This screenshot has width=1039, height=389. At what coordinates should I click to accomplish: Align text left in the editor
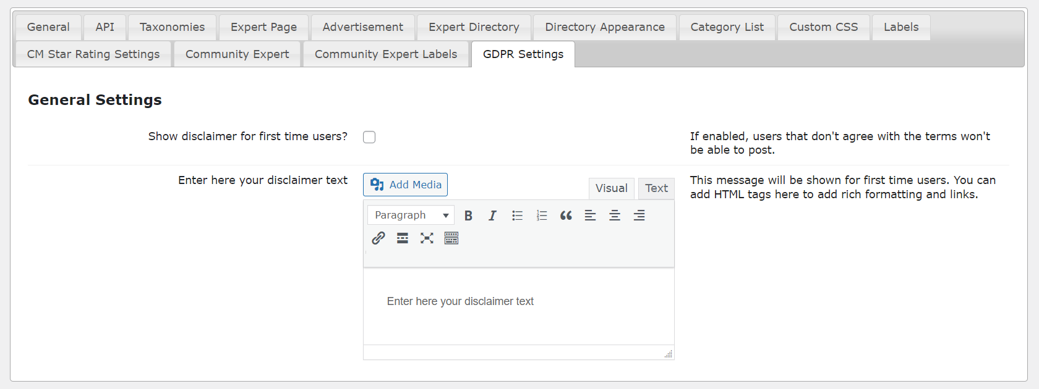[590, 215]
